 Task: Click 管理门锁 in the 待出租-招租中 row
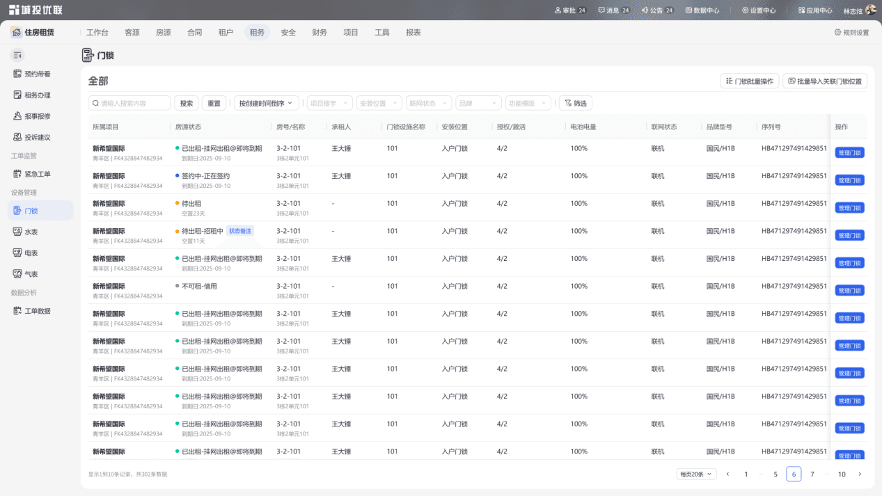click(849, 235)
